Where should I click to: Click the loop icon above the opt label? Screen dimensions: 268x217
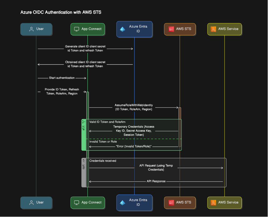84,161
